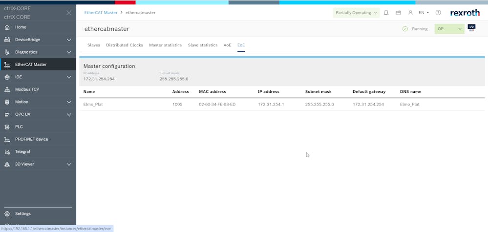The image size is (488, 232).
Task: Open the EN language dropdown
Action: pyautogui.click(x=424, y=13)
